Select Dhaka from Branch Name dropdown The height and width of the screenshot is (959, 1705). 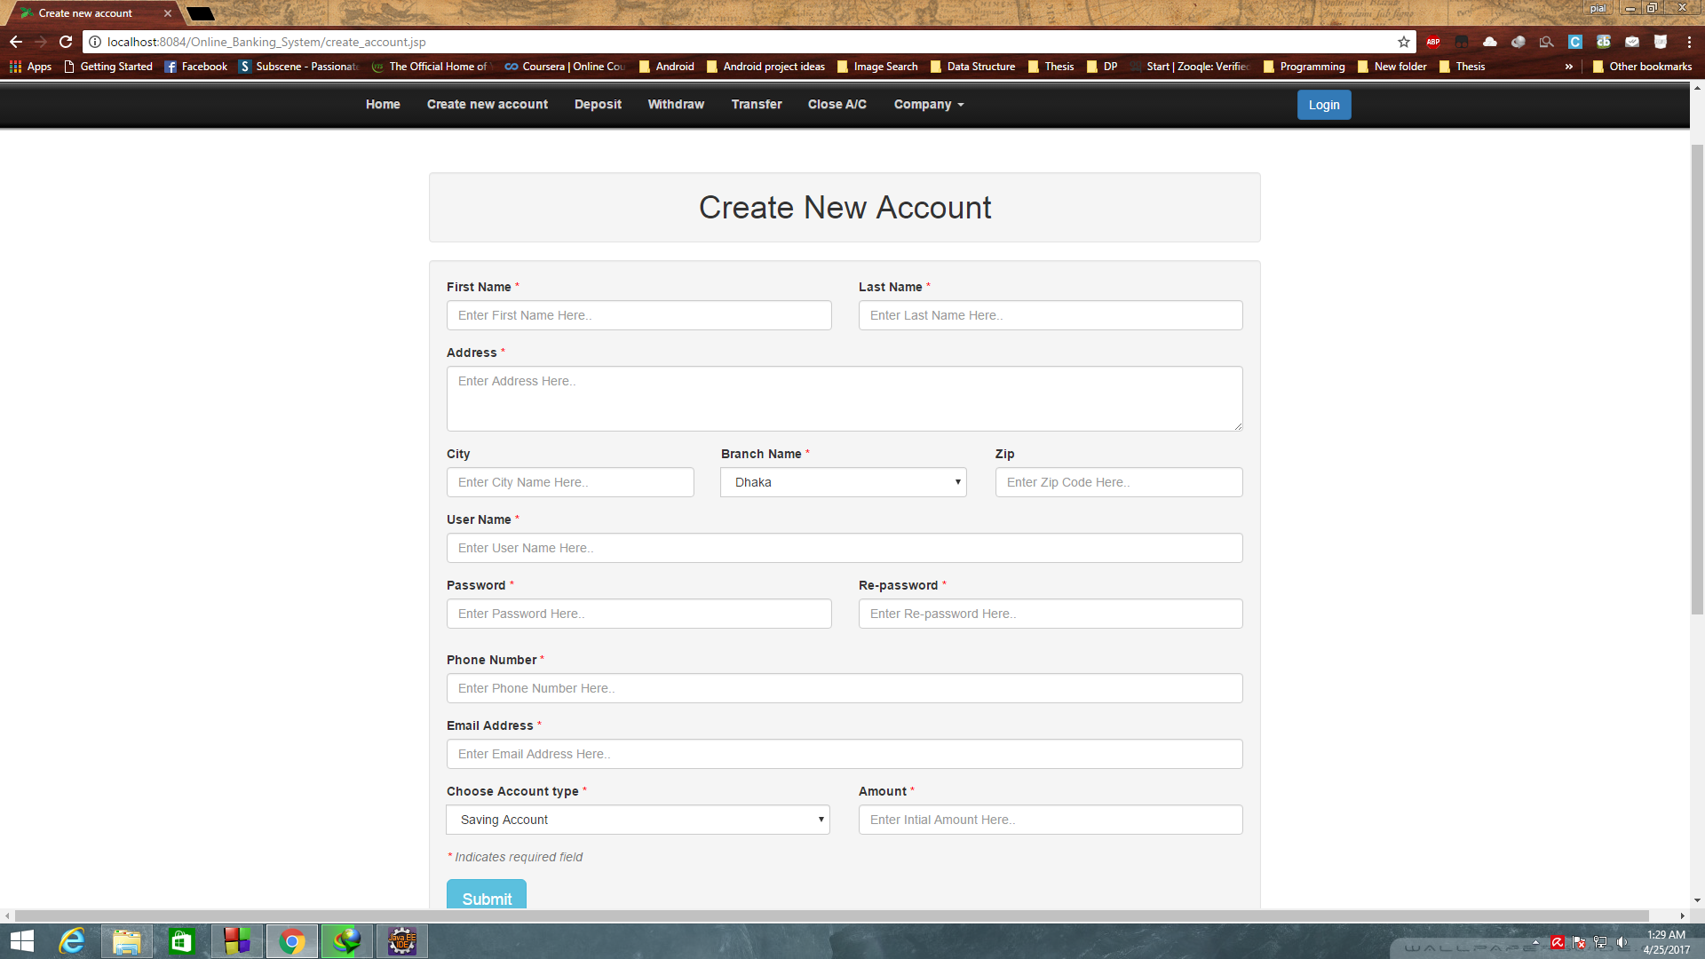pos(843,481)
